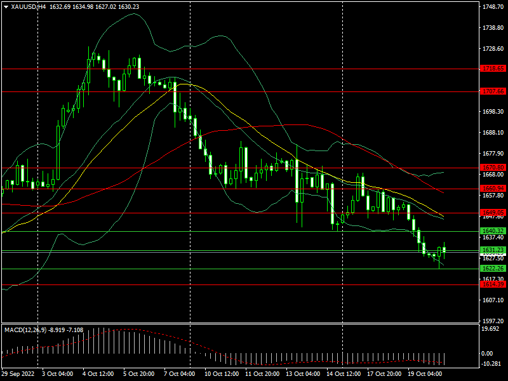Pick the red 1649.05 level label
The width and height of the screenshot is (508, 381).
click(x=493, y=213)
